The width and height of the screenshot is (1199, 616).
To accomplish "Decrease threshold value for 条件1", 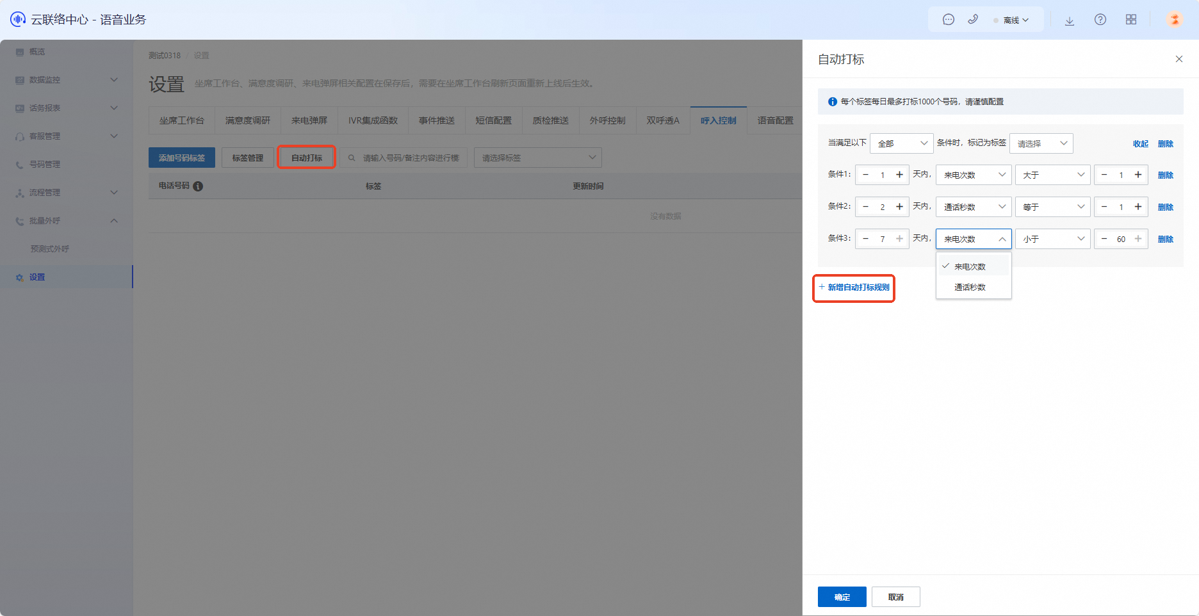I will pyautogui.click(x=1104, y=175).
